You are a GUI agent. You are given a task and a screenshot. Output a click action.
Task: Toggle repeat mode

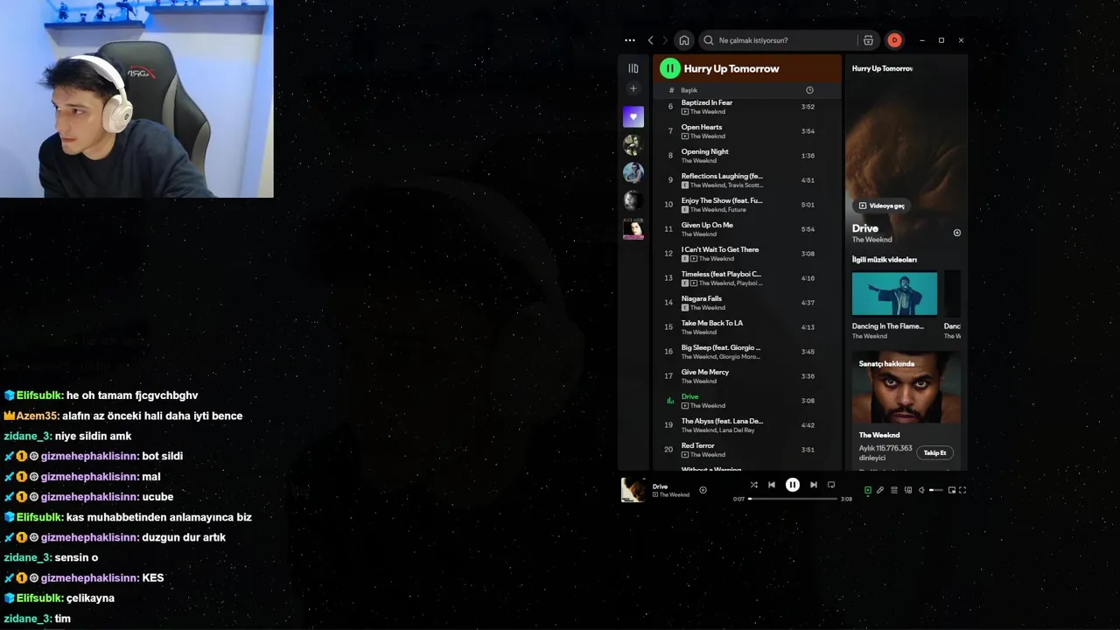coord(831,485)
